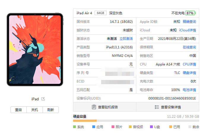Click the 不在充电 charging status text

point(178,13)
